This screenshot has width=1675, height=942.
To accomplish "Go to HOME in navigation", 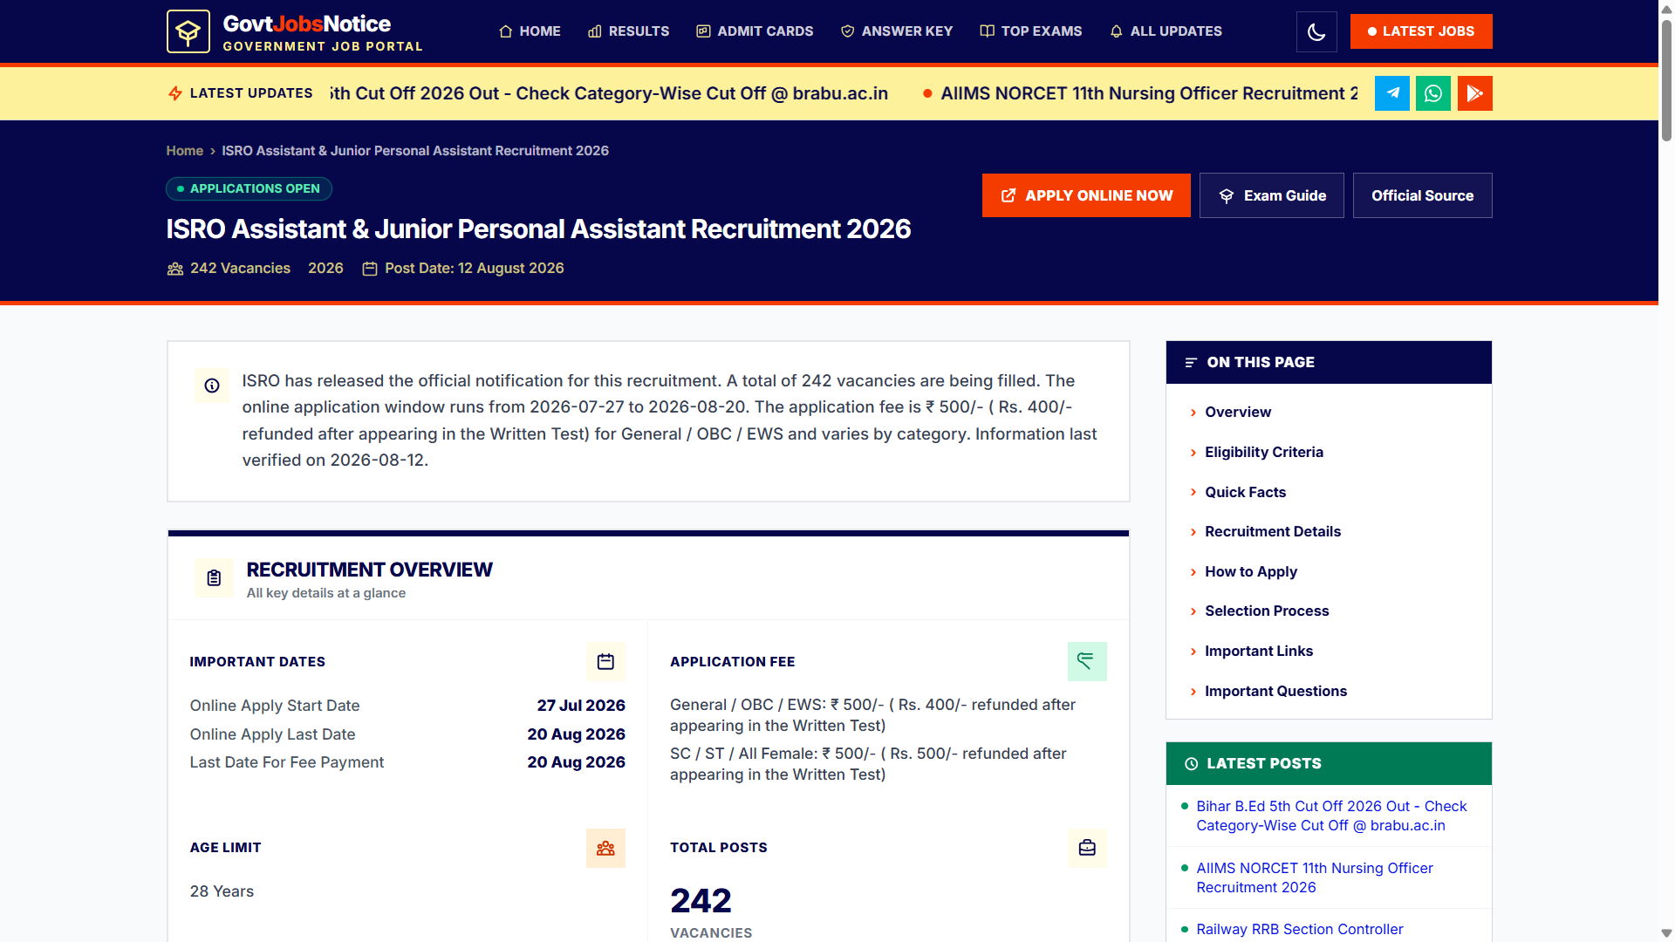I will pyautogui.click(x=530, y=31).
